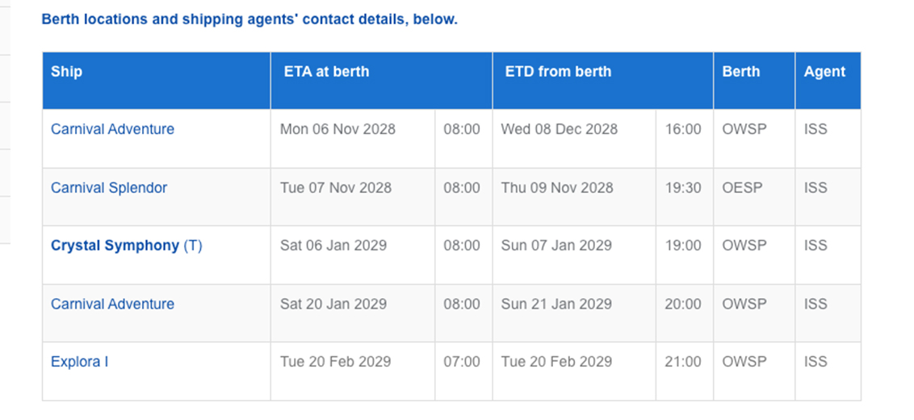The image size is (914, 420).
Task: Click the Berth column header
Action: (x=740, y=71)
